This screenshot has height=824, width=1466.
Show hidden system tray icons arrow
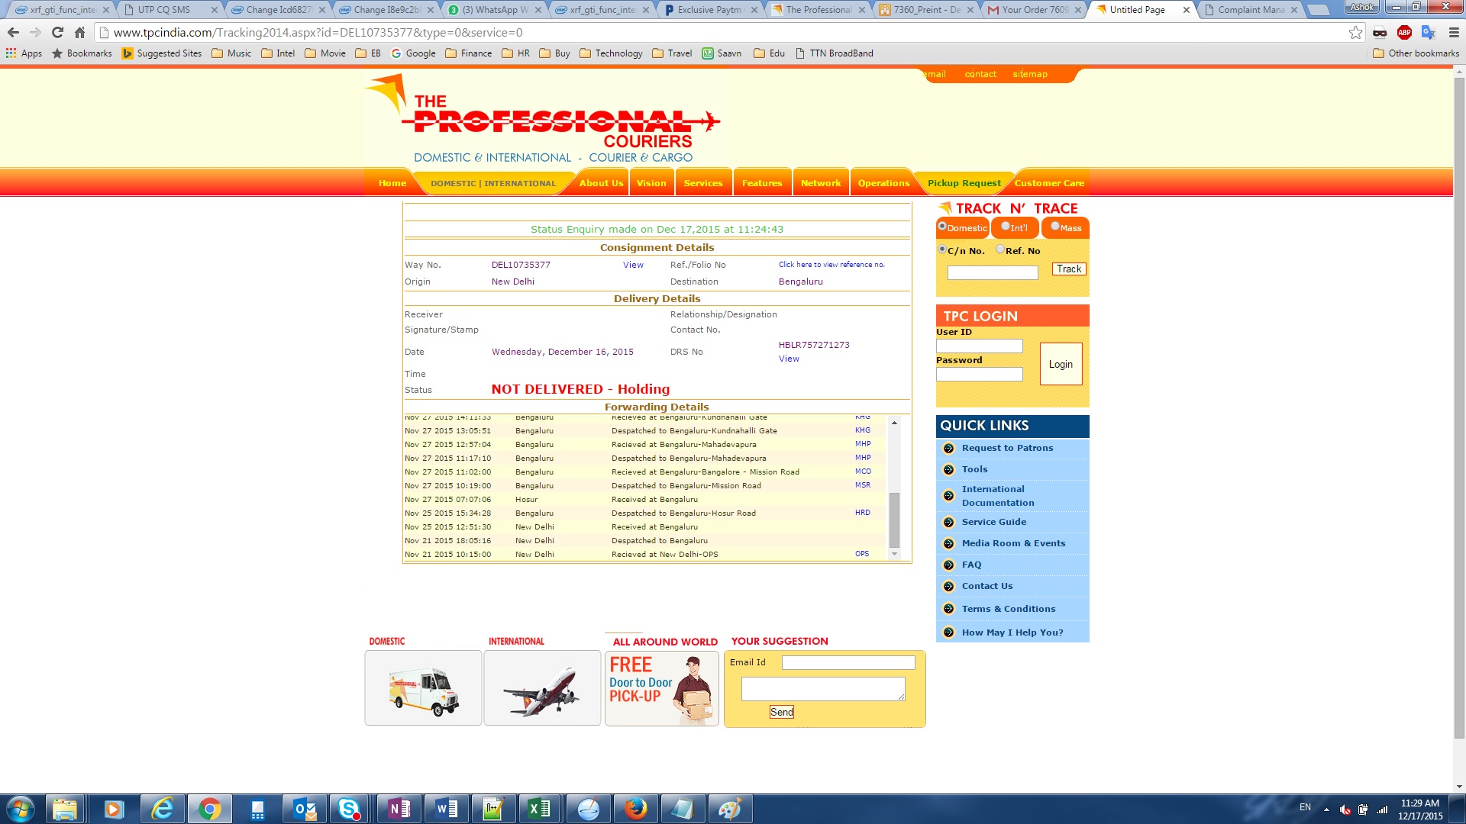point(1326,810)
